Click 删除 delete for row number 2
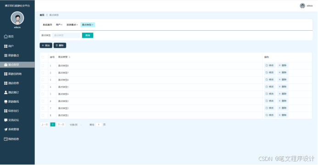The image size is (318, 165). pos(283,72)
